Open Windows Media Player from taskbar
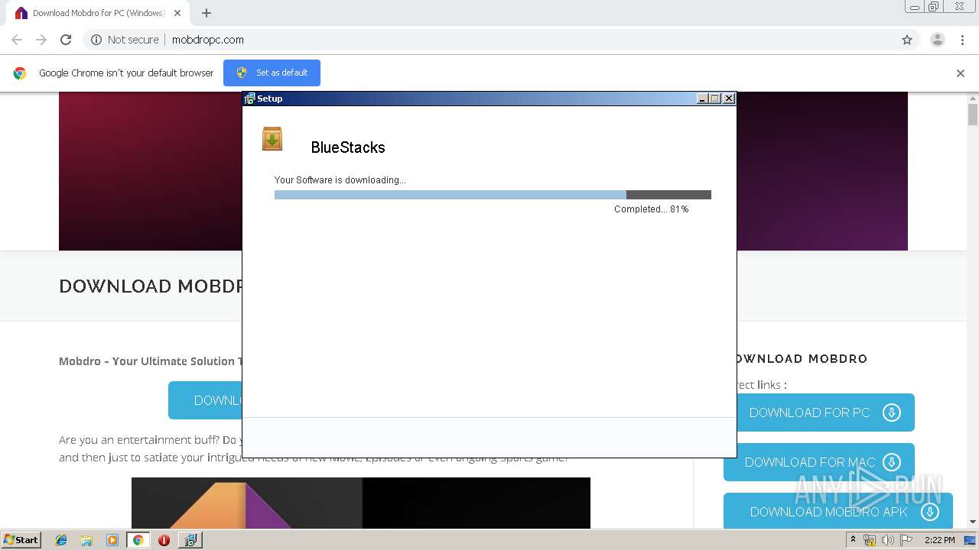This screenshot has height=550, width=979. (112, 540)
